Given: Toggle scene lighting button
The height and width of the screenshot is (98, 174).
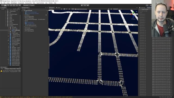Looking at the screenshot, I should click(64, 9).
